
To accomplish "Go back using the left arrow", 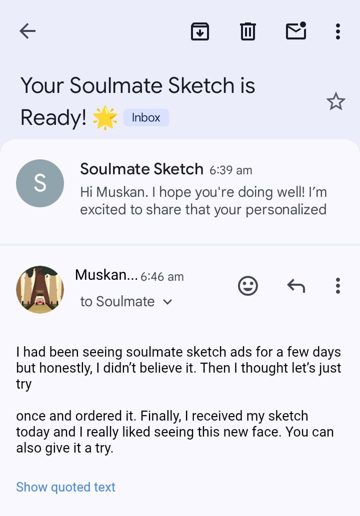I will click(27, 31).
